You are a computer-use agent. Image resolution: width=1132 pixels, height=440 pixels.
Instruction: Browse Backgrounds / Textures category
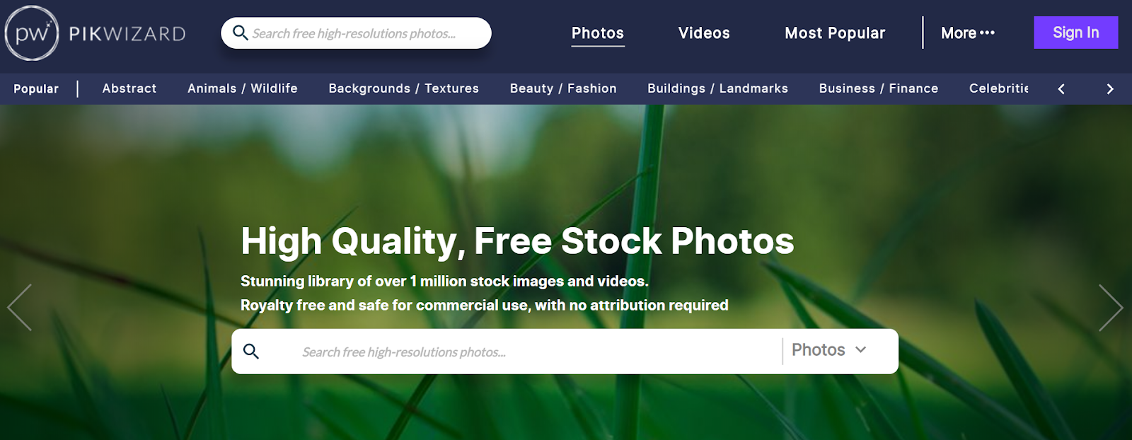(403, 88)
